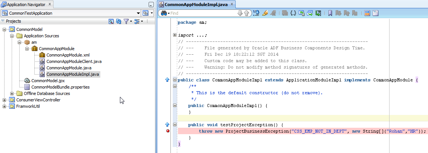Screen dimensions: 428x153
Task: Toggle bookmark with the bookmark icon
Action: tap(330, 13)
